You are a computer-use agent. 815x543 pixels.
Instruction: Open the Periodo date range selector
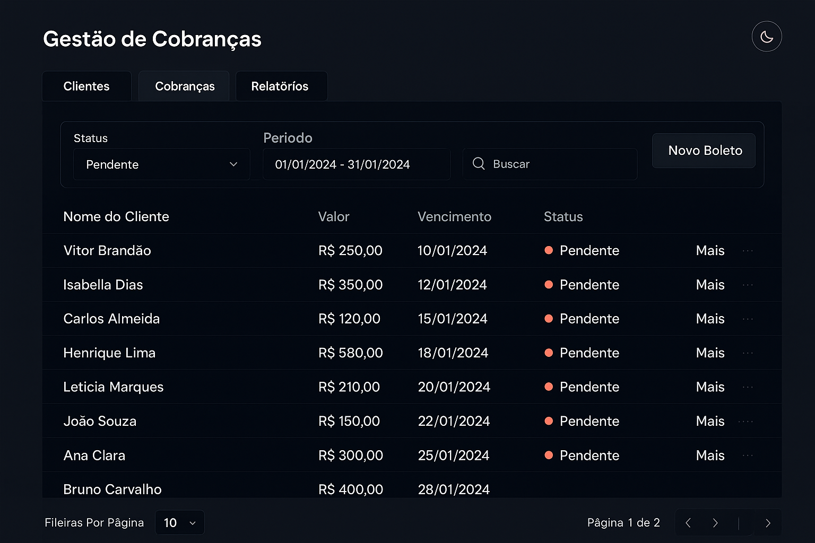coord(356,164)
